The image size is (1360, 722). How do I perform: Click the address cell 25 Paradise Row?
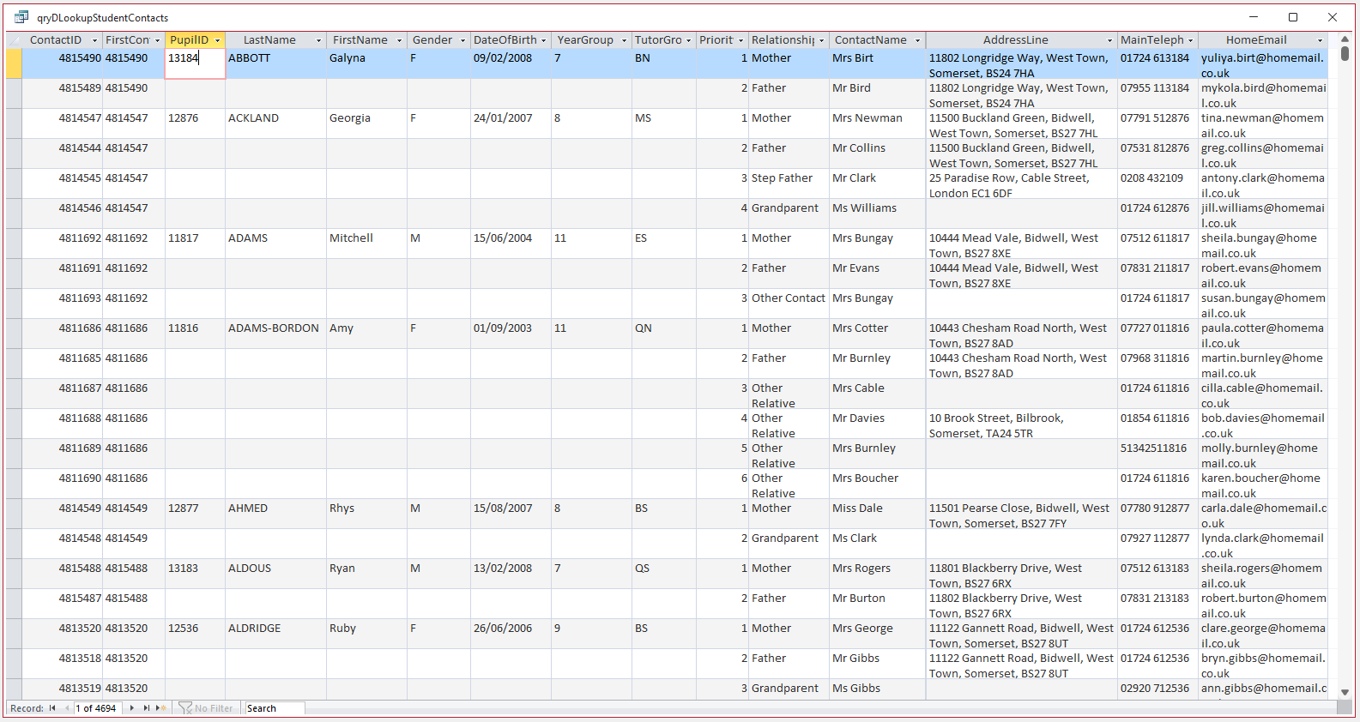pyautogui.click(x=1021, y=184)
